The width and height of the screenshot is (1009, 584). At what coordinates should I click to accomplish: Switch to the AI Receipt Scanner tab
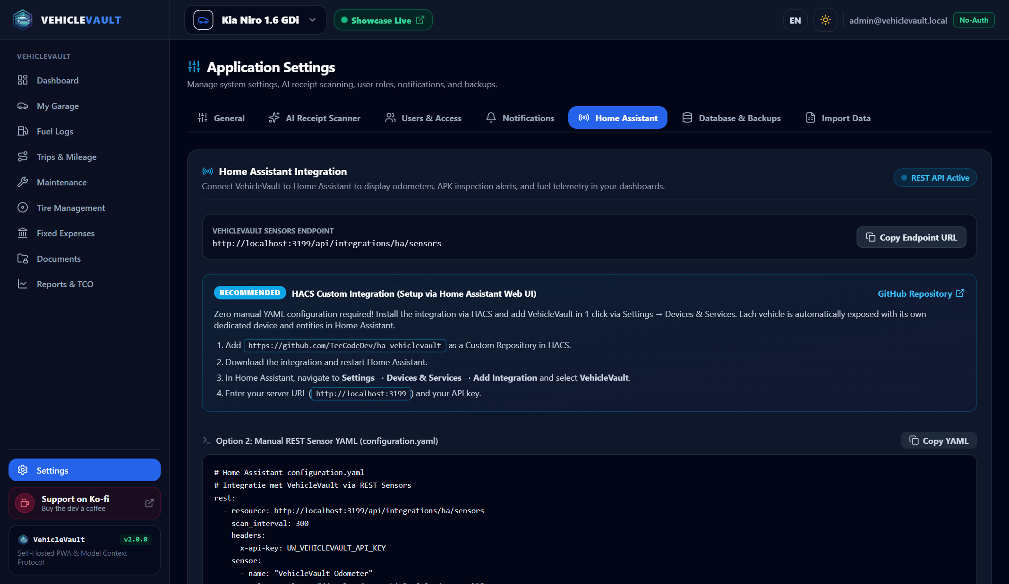click(314, 118)
